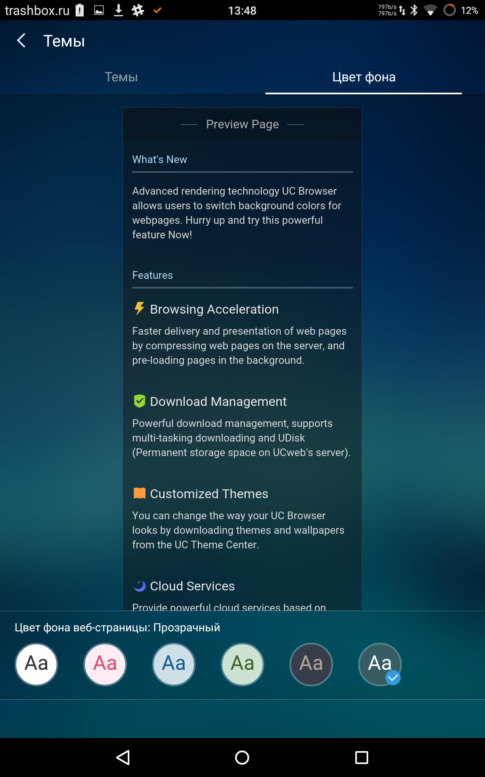Tap the Cloud Services heading
The height and width of the screenshot is (777, 485).
(192, 586)
